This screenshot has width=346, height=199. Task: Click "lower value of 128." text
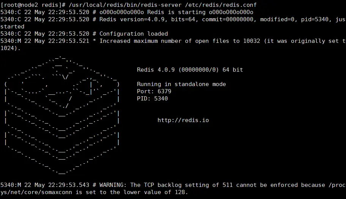click(156, 192)
